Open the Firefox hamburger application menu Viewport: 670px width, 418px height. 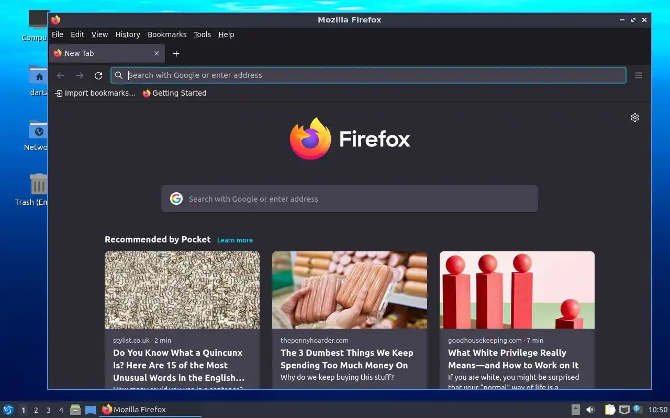639,75
